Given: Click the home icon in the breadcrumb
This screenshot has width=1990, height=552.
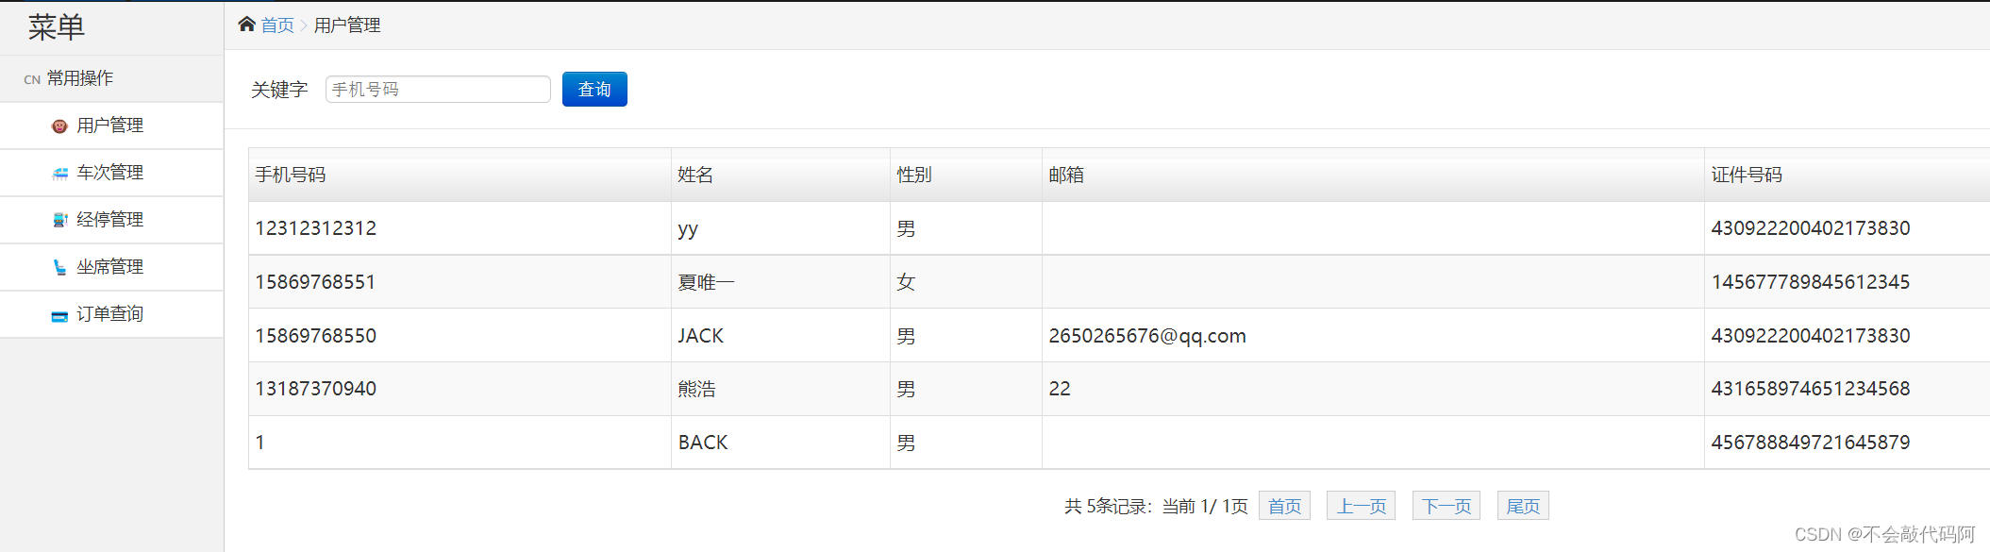Looking at the screenshot, I should pyautogui.click(x=246, y=24).
